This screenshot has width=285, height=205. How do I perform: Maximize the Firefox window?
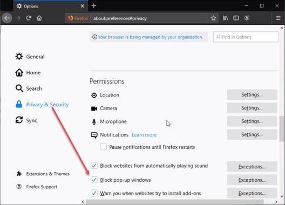click(x=262, y=5)
